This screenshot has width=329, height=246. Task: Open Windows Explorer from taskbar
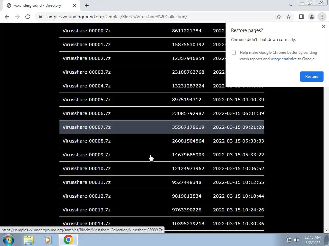pos(29,240)
